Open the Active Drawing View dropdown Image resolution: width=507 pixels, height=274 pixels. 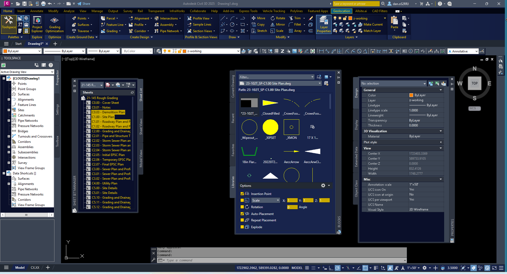(x=27, y=72)
